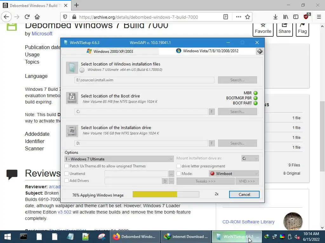Viewport: 325px width, 243px height.
Task: Show site security padlock info
Action: (74, 17)
